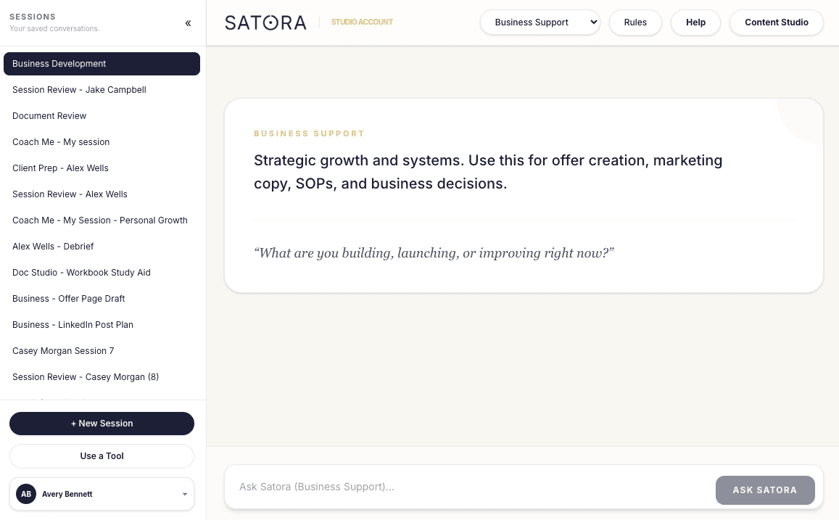
Task: Open the Content Studio
Action: click(776, 22)
